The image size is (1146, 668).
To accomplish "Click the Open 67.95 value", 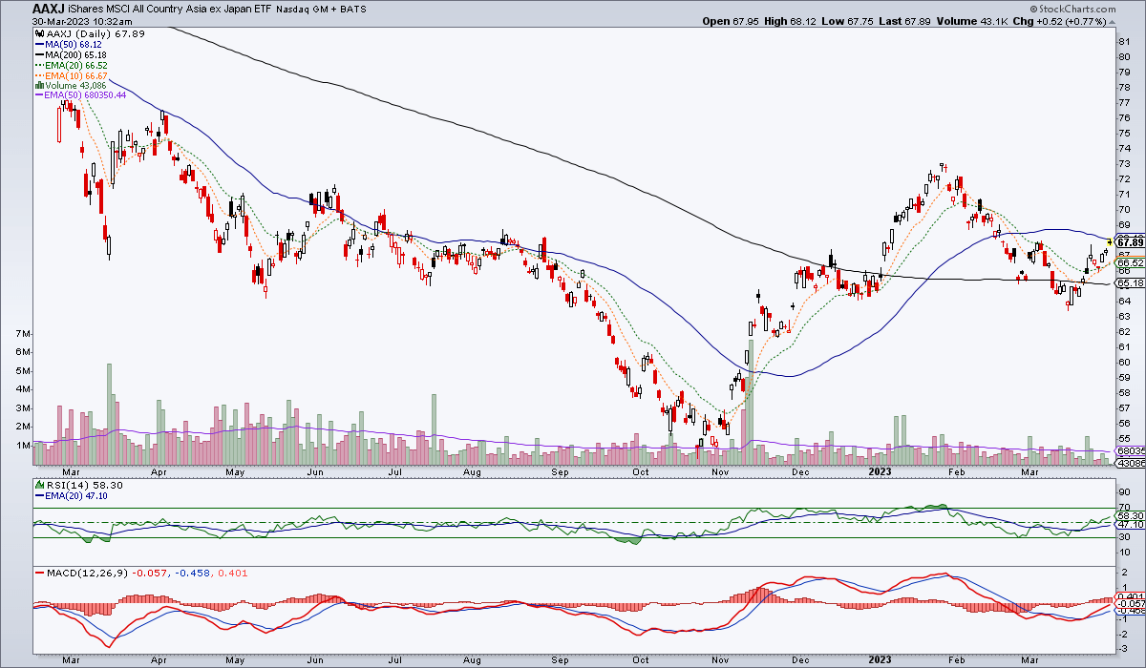I will (732, 20).
